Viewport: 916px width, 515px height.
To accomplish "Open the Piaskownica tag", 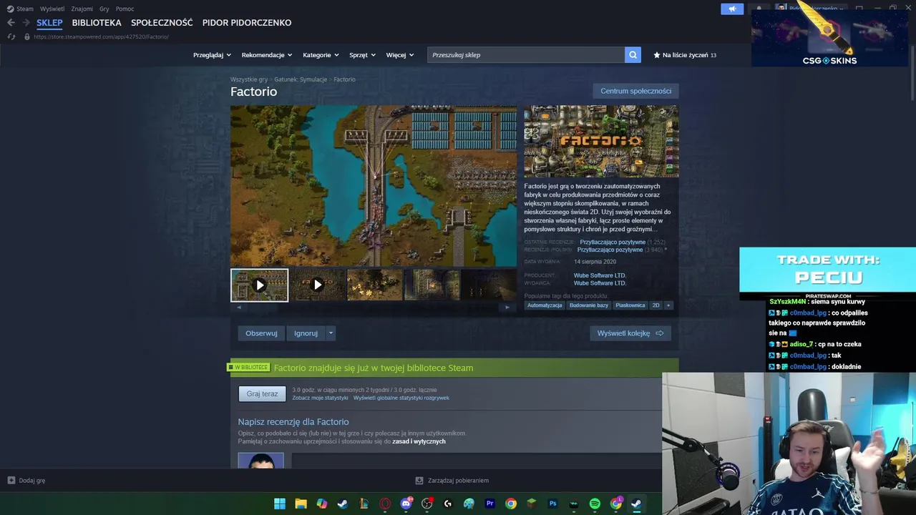I will click(x=630, y=305).
